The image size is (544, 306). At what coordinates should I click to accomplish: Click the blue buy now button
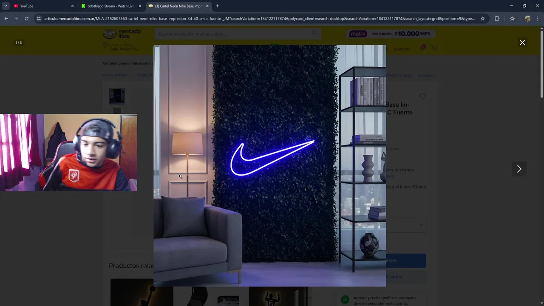tap(406, 261)
